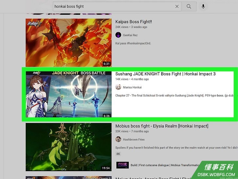Start voice search with the microphone icon
This screenshot has height=179, width=238.
[203, 7]
